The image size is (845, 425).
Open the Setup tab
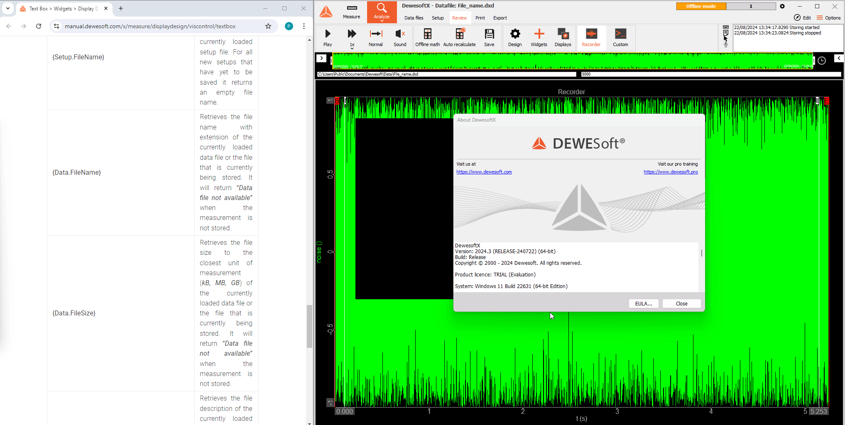click(x=438, y=18)
